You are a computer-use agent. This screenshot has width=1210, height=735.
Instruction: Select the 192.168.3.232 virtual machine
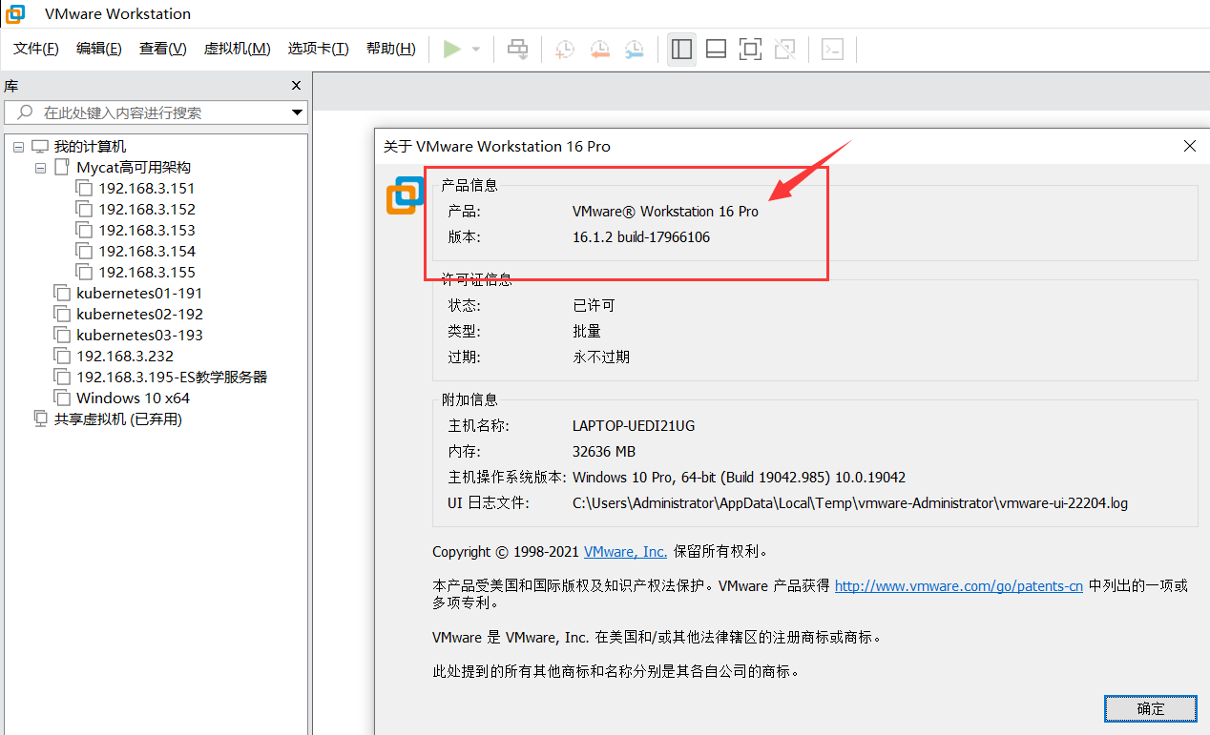(125, 357)
